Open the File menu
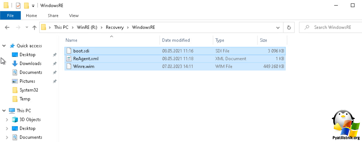This screenshot has height=142, width=362. coord(10,16)
